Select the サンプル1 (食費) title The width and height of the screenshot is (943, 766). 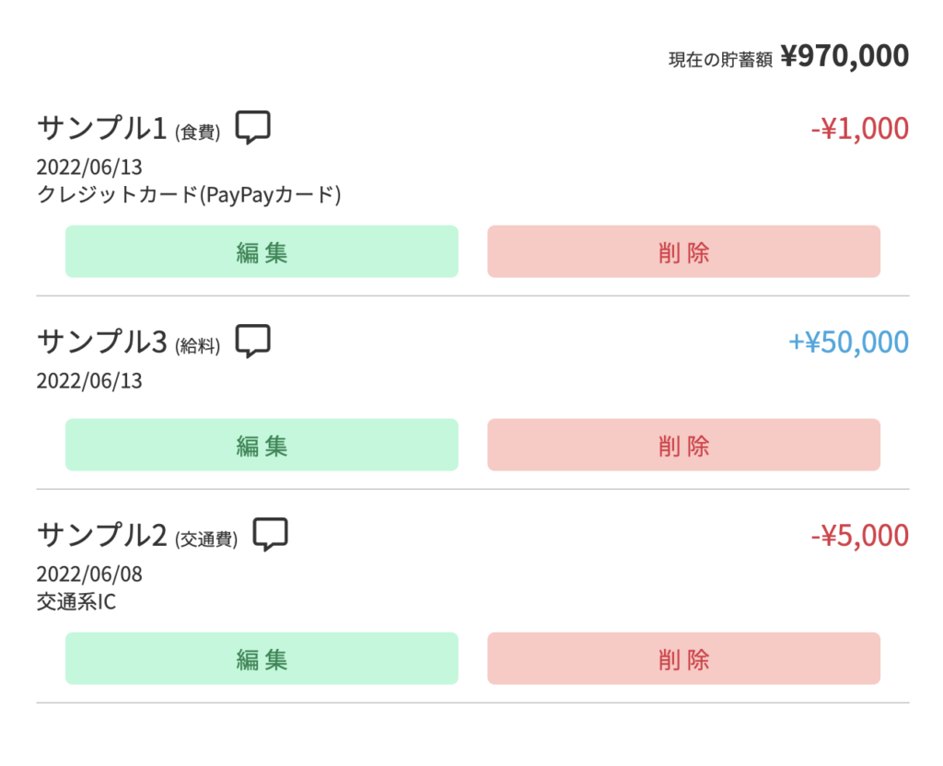(129, 129)
